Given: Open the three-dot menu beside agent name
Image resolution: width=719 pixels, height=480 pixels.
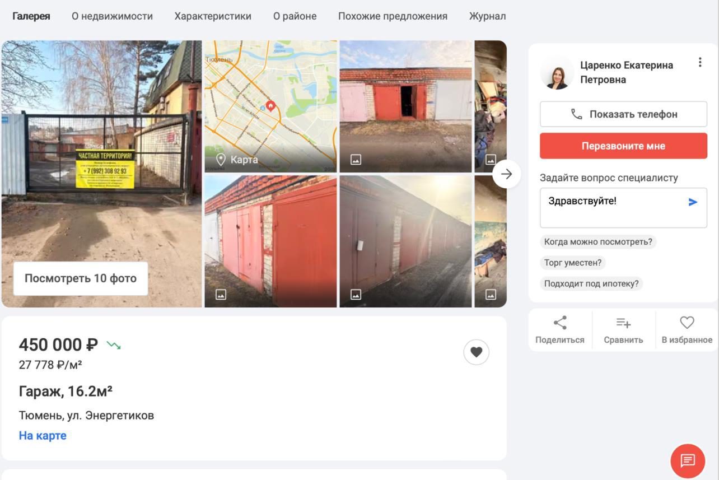Looking at the screenshot, I should 699,63.
